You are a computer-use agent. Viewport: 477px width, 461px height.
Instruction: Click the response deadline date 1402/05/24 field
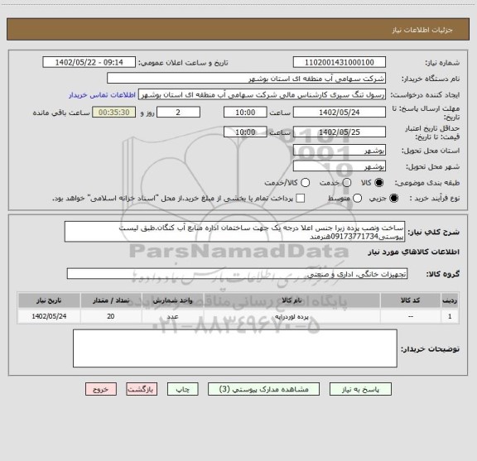point(340,113)
